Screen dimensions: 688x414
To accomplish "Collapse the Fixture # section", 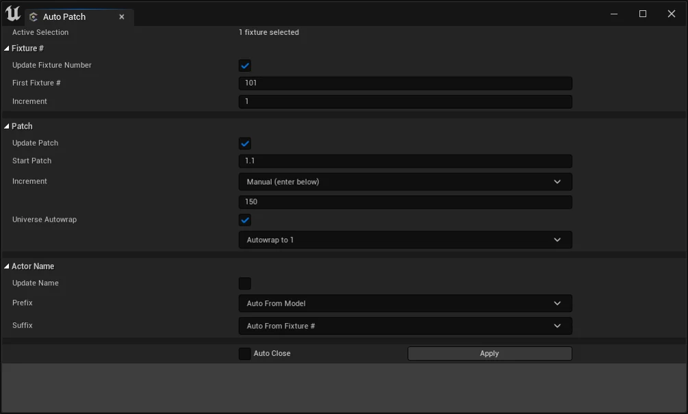I will point(7,49).
